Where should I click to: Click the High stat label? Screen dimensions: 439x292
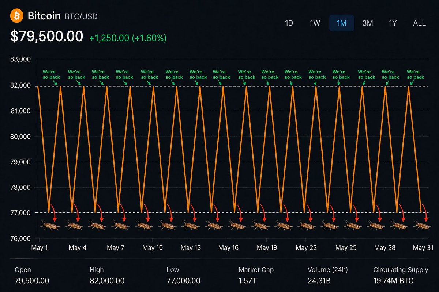pos(97,270)
